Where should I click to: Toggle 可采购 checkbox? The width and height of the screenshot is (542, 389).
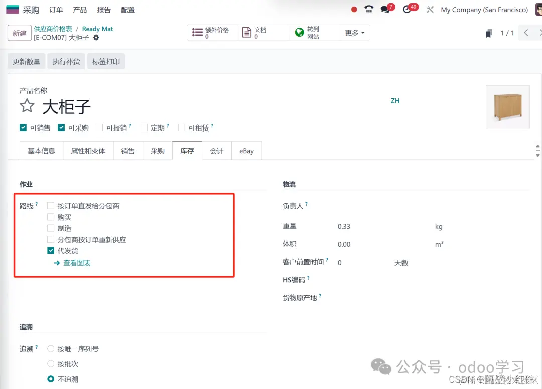[61, 127]
